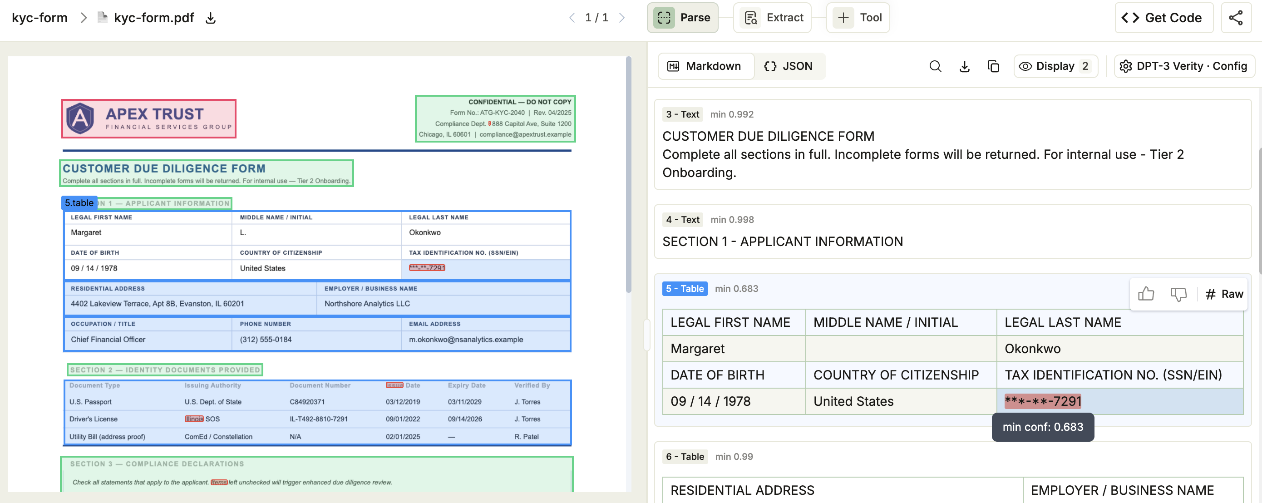
Task: Select the 6 - Table block label
Action: (x=685, y=457)
